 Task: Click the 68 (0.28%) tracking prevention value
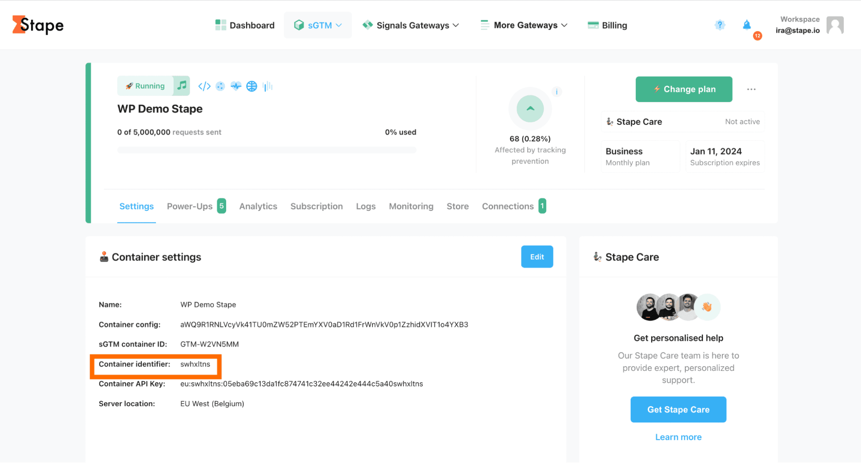point(530,139)
